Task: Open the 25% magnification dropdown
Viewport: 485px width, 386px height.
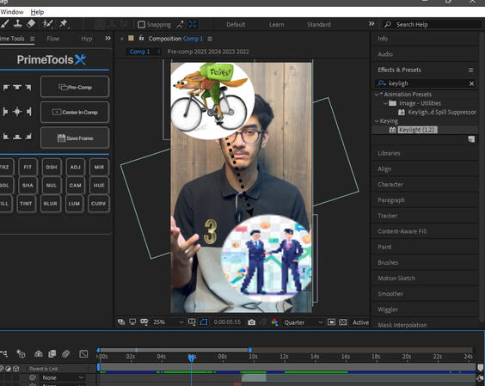Action: click(168, 322)
